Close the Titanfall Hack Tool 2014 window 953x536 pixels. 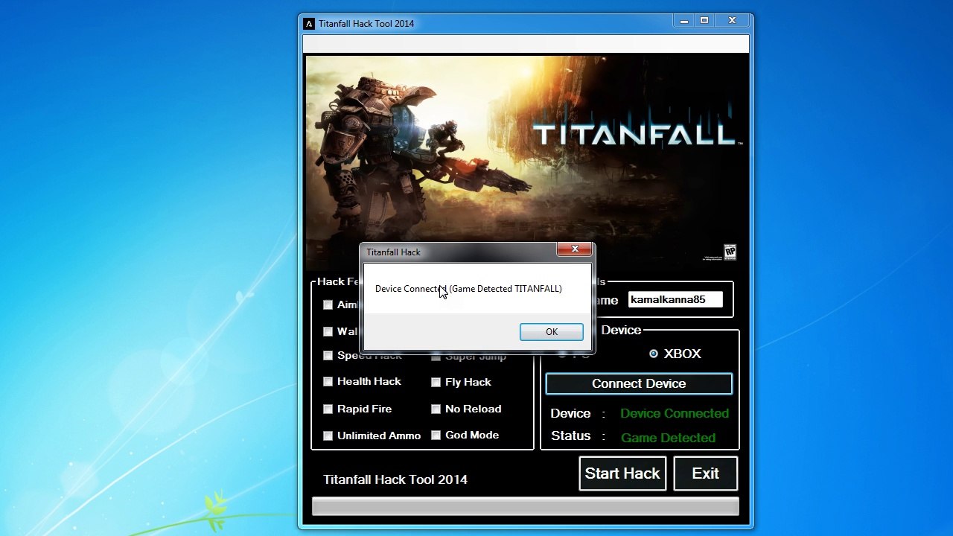pyautogui.click(x=733, y=21)
